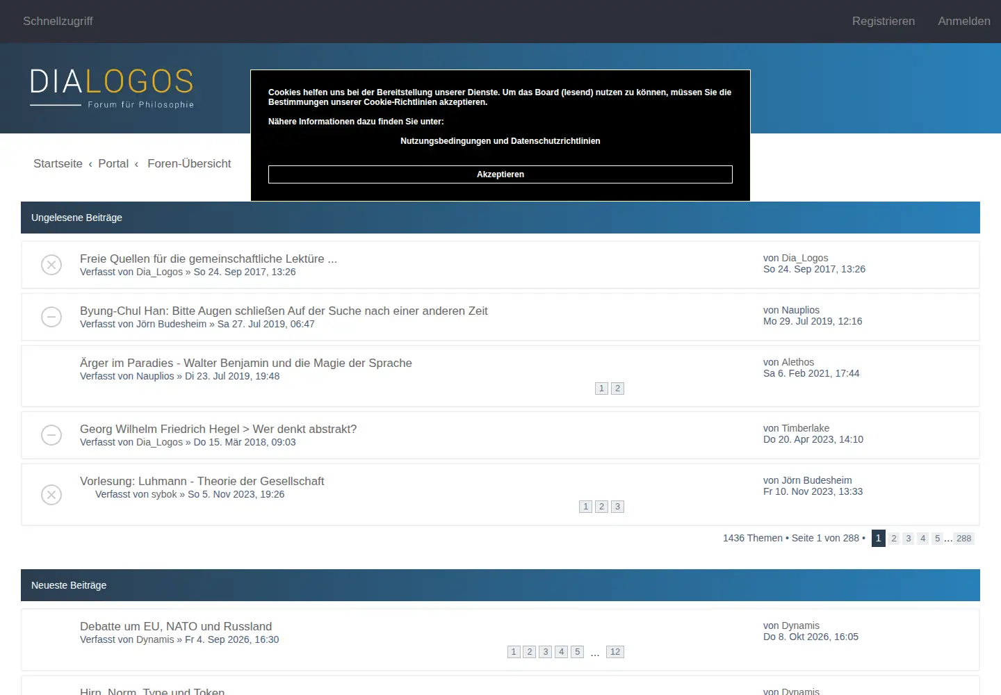Screen dimensions: 1001x695
Task: Go to page 3 of Luhmann topic
Action: 617,507
